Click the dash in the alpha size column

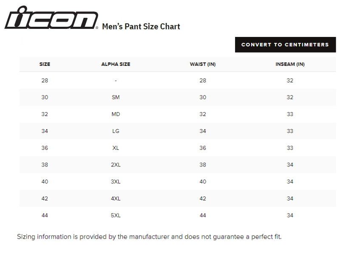(x=116, y=81)
